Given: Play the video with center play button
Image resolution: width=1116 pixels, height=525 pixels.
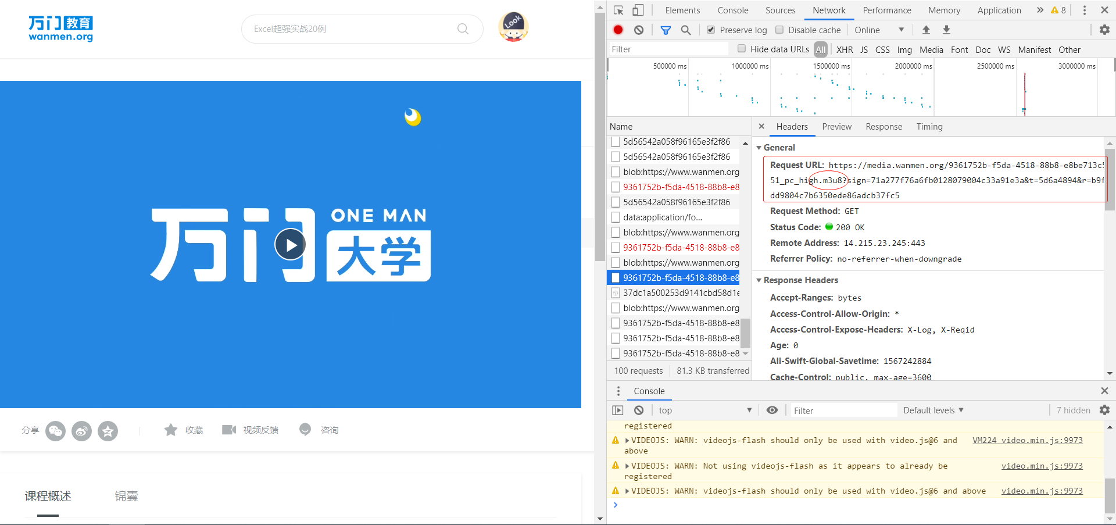Looking at the screenshot, I should click(291, 245).
